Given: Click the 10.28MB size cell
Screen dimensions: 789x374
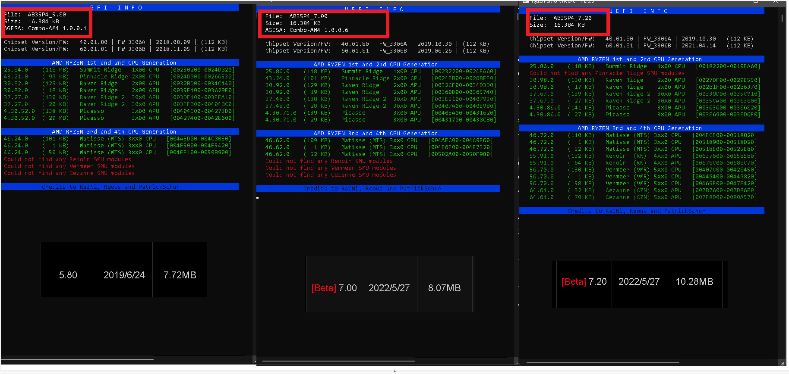Looking at the screenshot, I should coord(694,284).
